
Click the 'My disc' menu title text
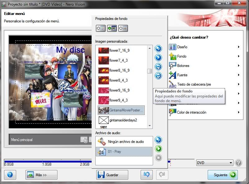point(70,50)
